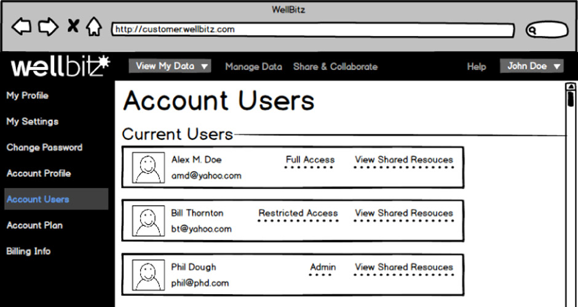
Task: Click the browser forward arrow icon
Action: coord(48,27)
